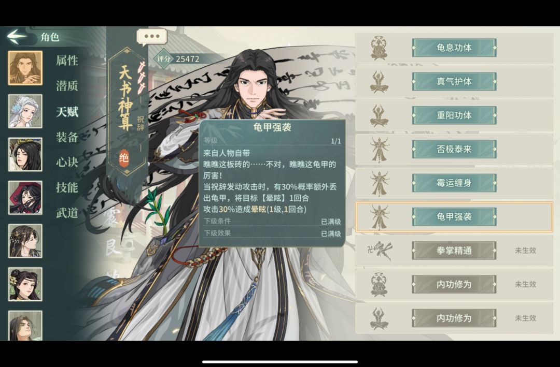Switch to the 武道 tab
The image size is (560, 367).
(x=67, y=213)
